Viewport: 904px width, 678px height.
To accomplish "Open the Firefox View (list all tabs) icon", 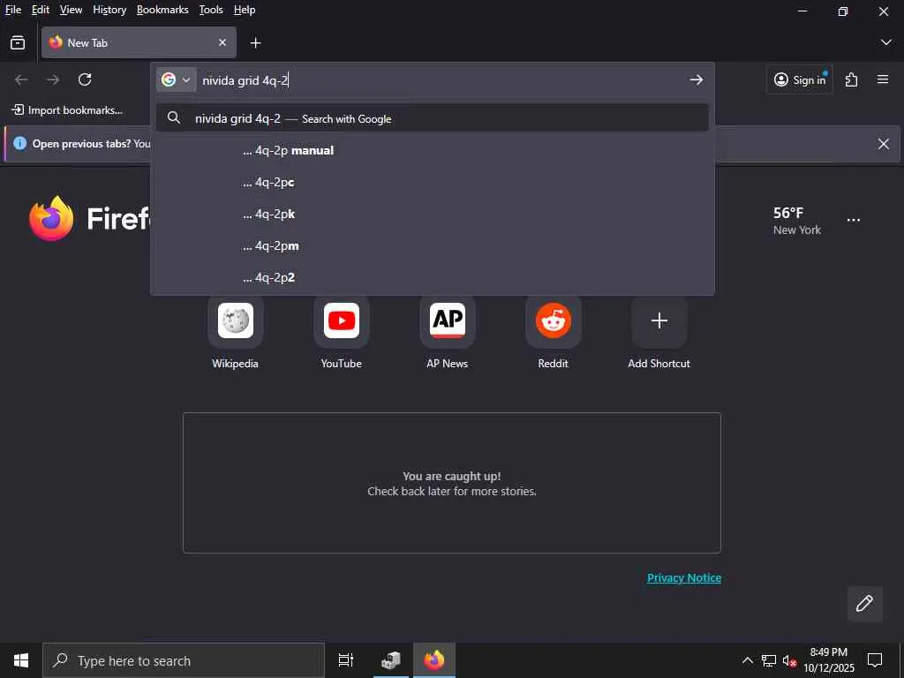I will pos(18,42).
